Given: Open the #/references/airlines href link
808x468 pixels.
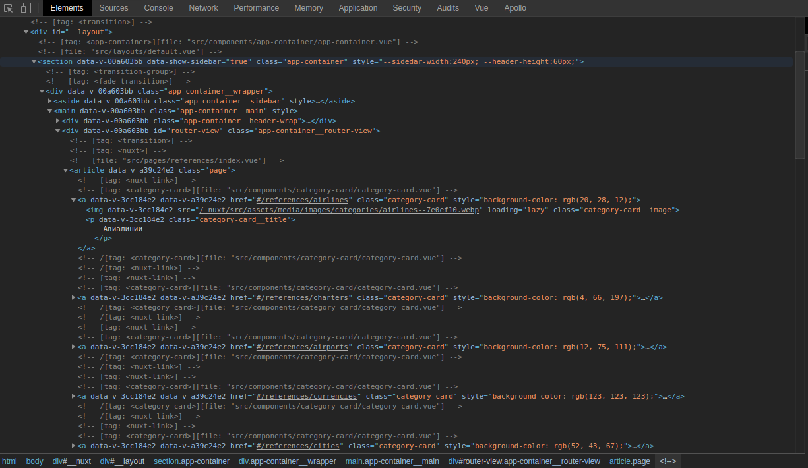Looking at the screenshot, I should (x=304, y=200).
